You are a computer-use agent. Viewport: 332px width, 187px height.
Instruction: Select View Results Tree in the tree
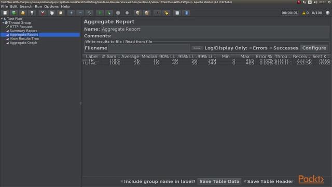[24, 39]
